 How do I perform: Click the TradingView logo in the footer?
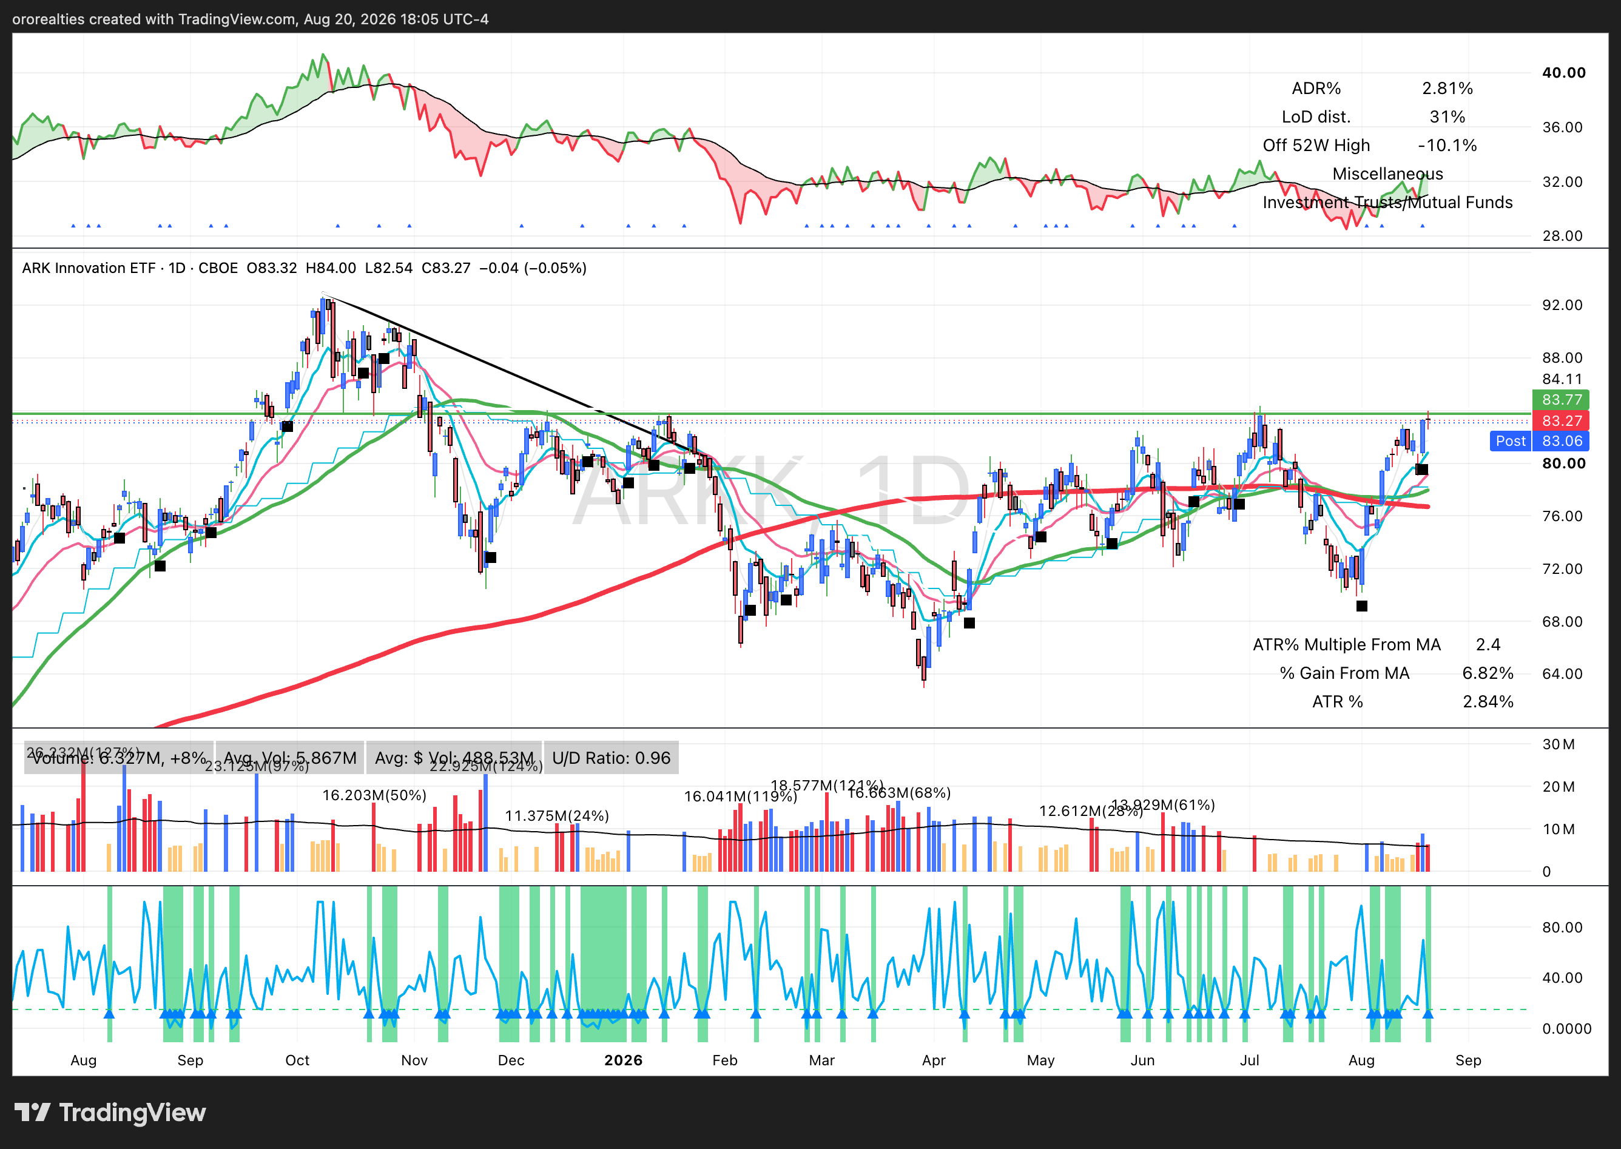point(110,1113)
